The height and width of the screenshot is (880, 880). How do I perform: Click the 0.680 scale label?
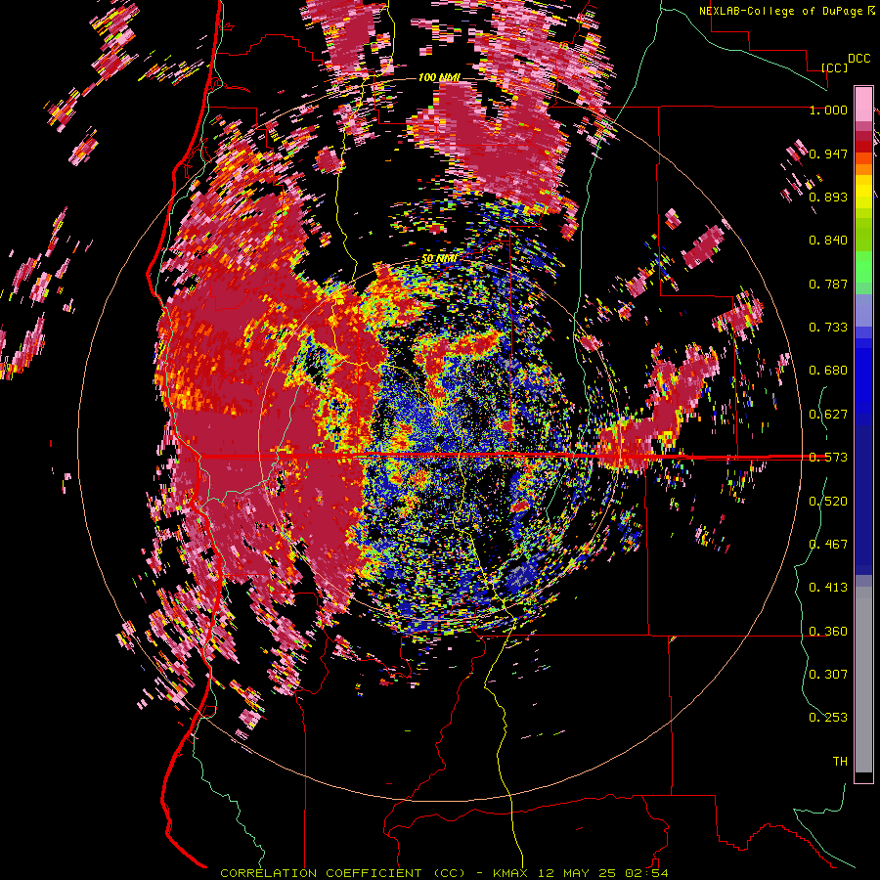828,371
